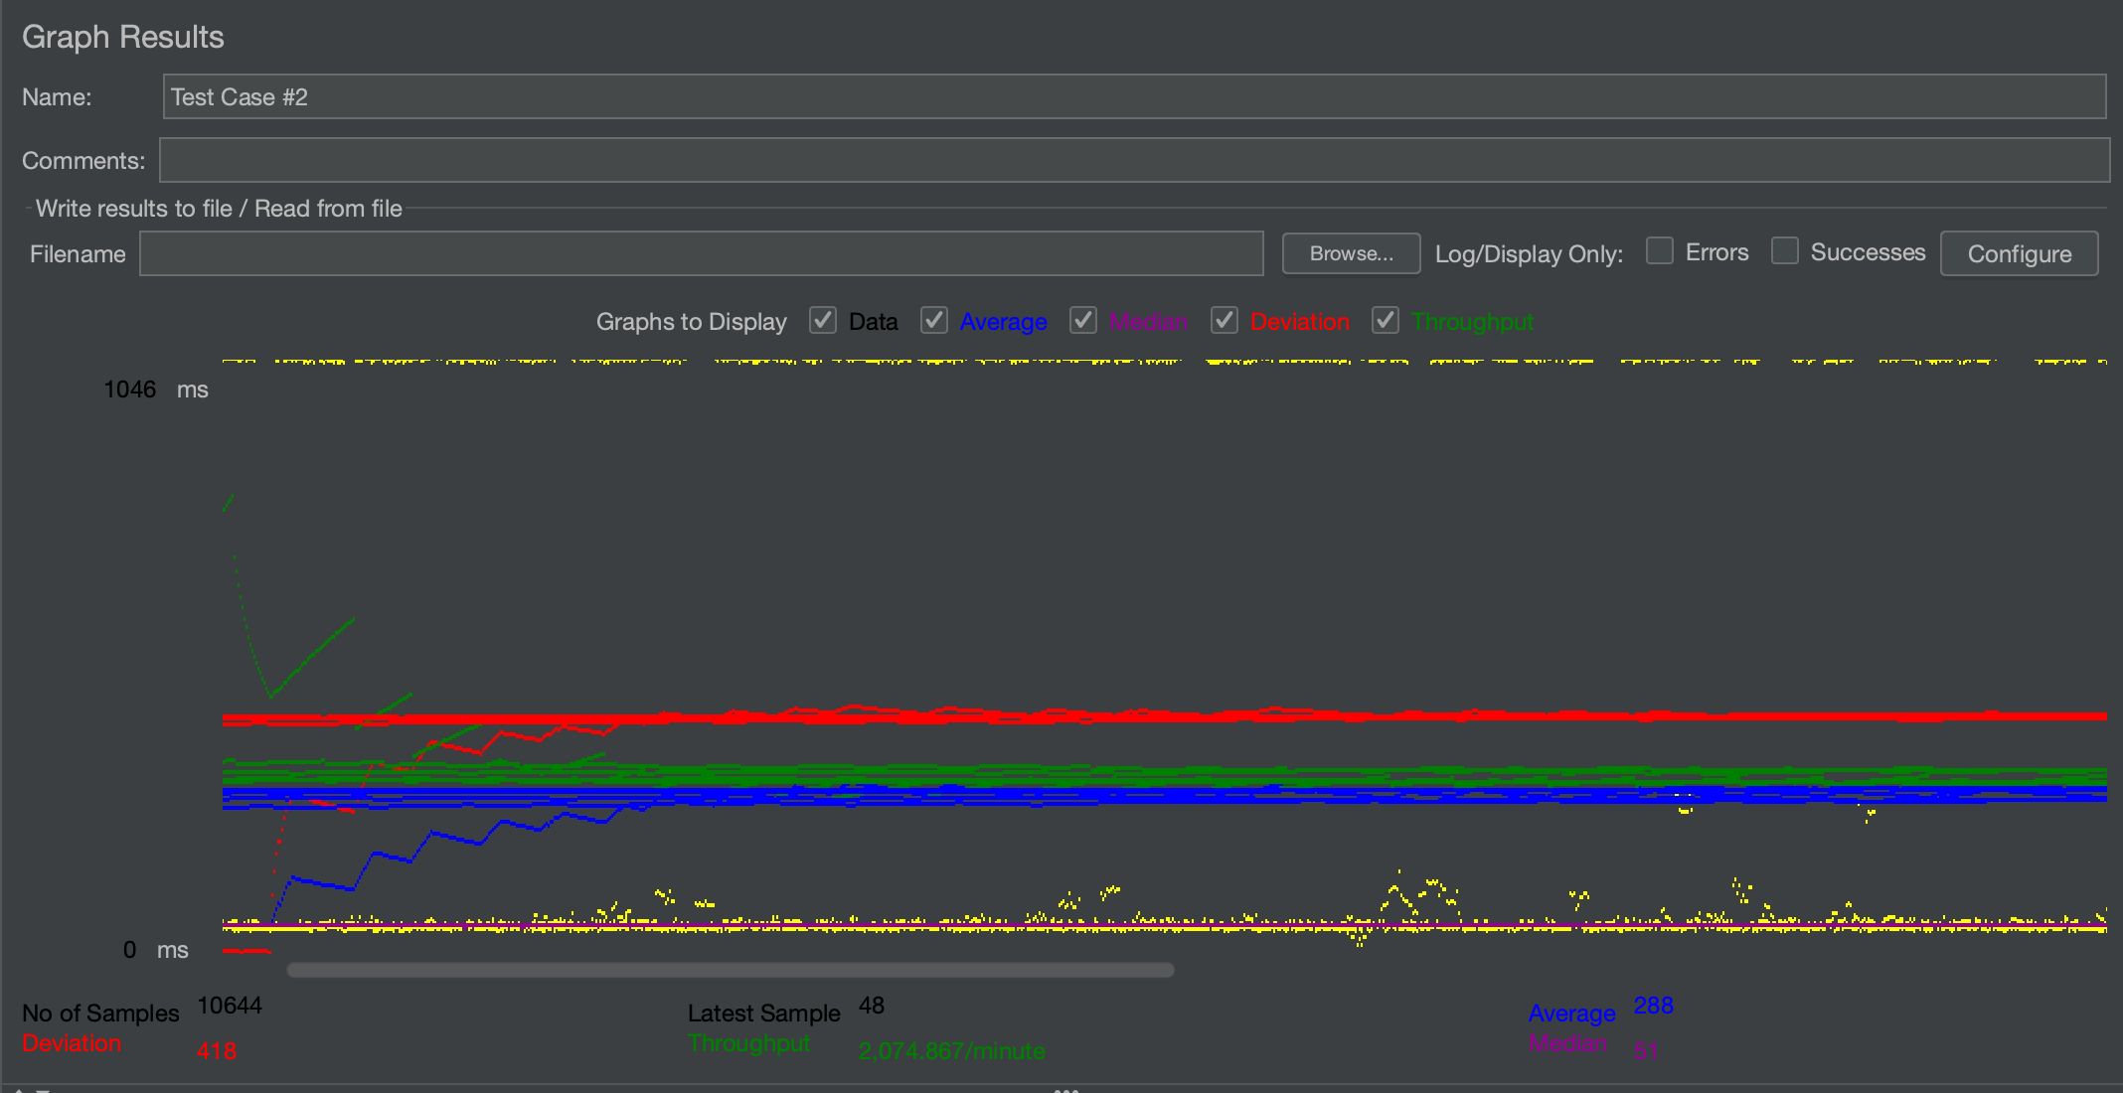
Task: Enable the Errors only checkbox
Action: 1660,250
